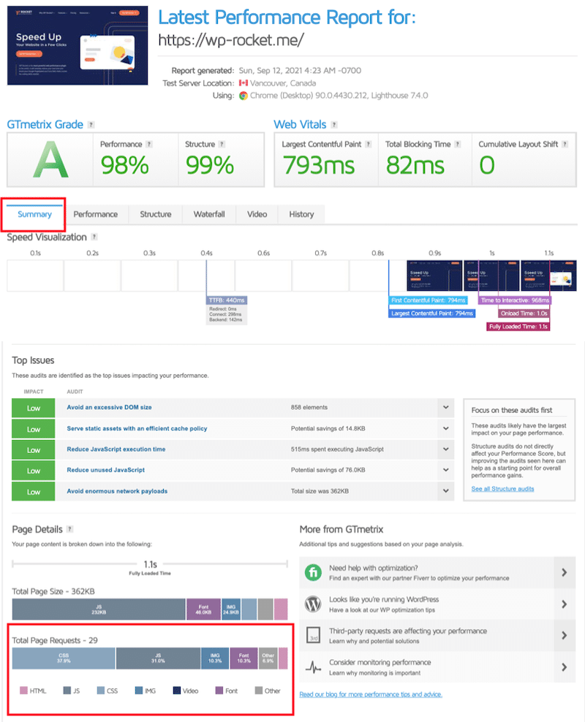Switch to the Waterfall tab

coord(208,214)
